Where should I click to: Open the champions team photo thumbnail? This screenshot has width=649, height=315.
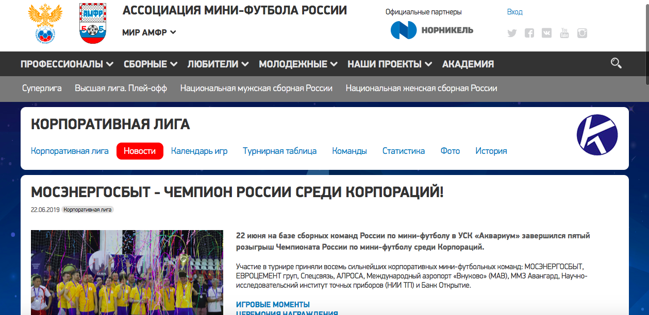pos(127,272)
